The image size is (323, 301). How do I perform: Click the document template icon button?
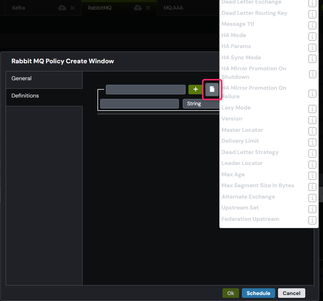pos(212,89)
